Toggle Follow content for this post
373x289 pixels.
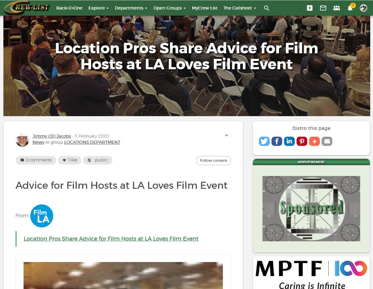213,161
